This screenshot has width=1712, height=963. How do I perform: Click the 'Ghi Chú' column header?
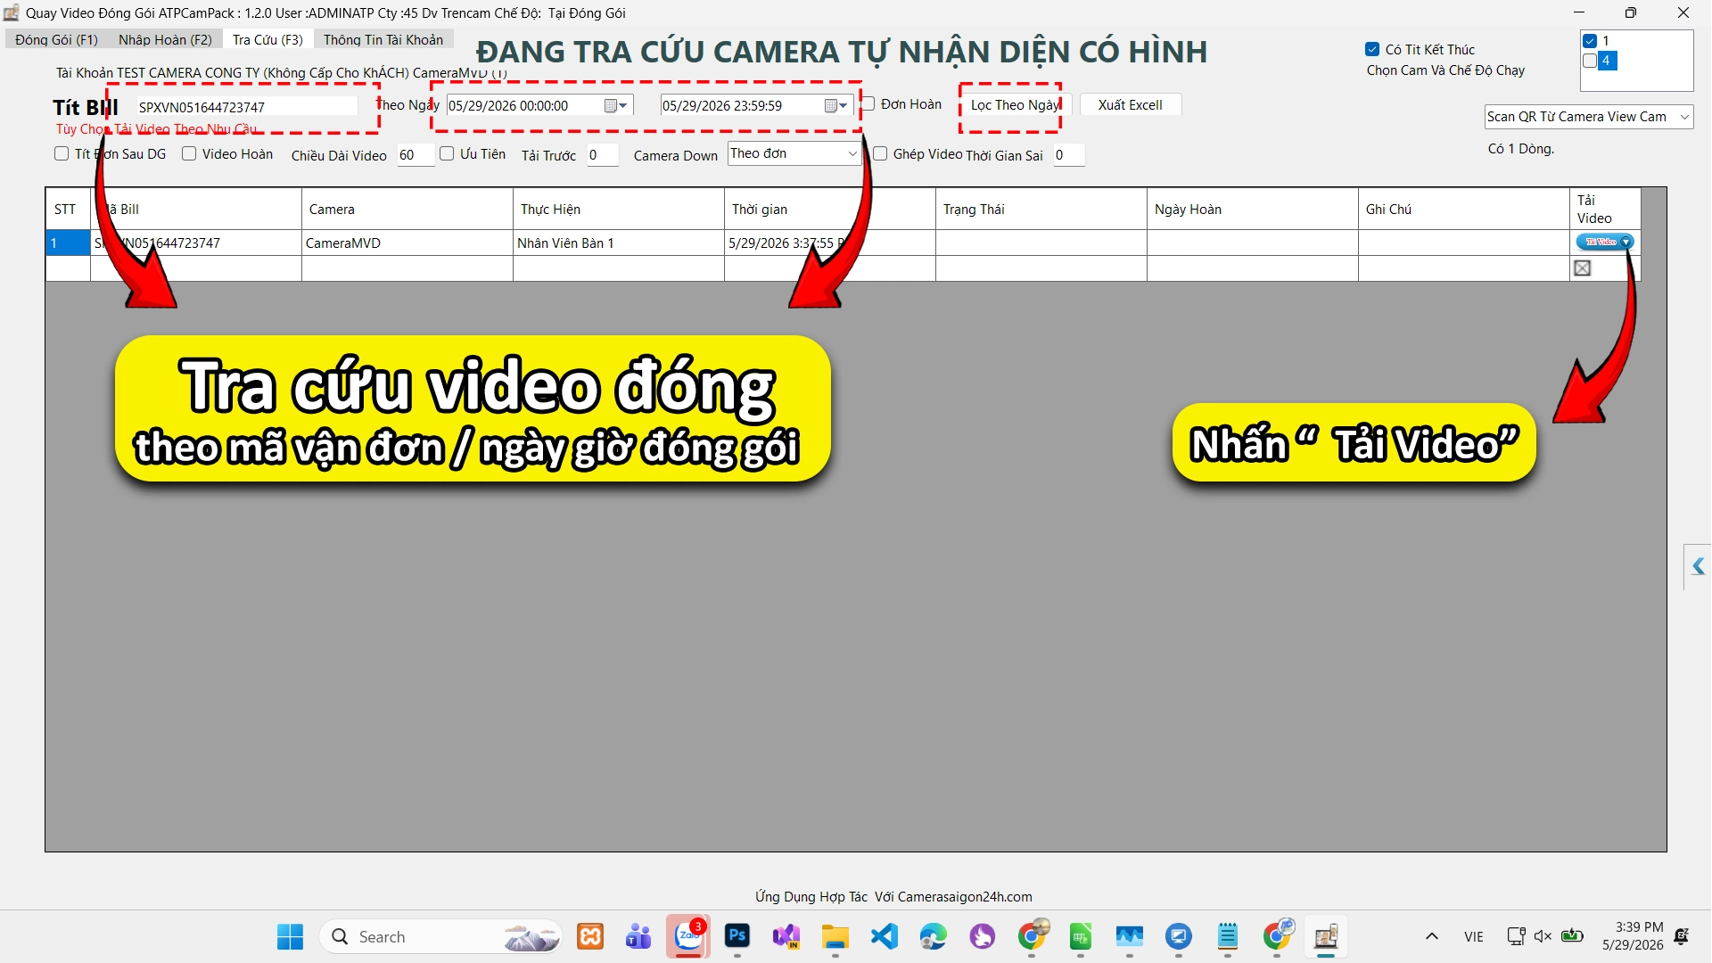(x=1463, y=209)
